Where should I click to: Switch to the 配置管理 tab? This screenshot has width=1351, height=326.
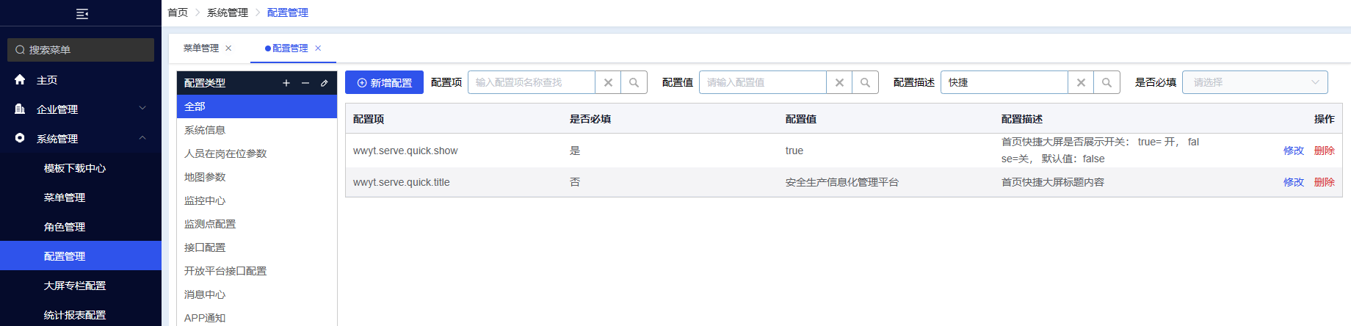(x=290, y=48)
